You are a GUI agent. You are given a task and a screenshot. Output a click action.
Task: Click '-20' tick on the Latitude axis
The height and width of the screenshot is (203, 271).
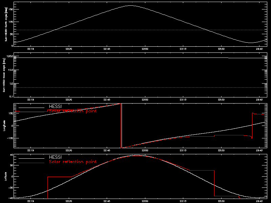pyautogui.click(x=11, y=187)
